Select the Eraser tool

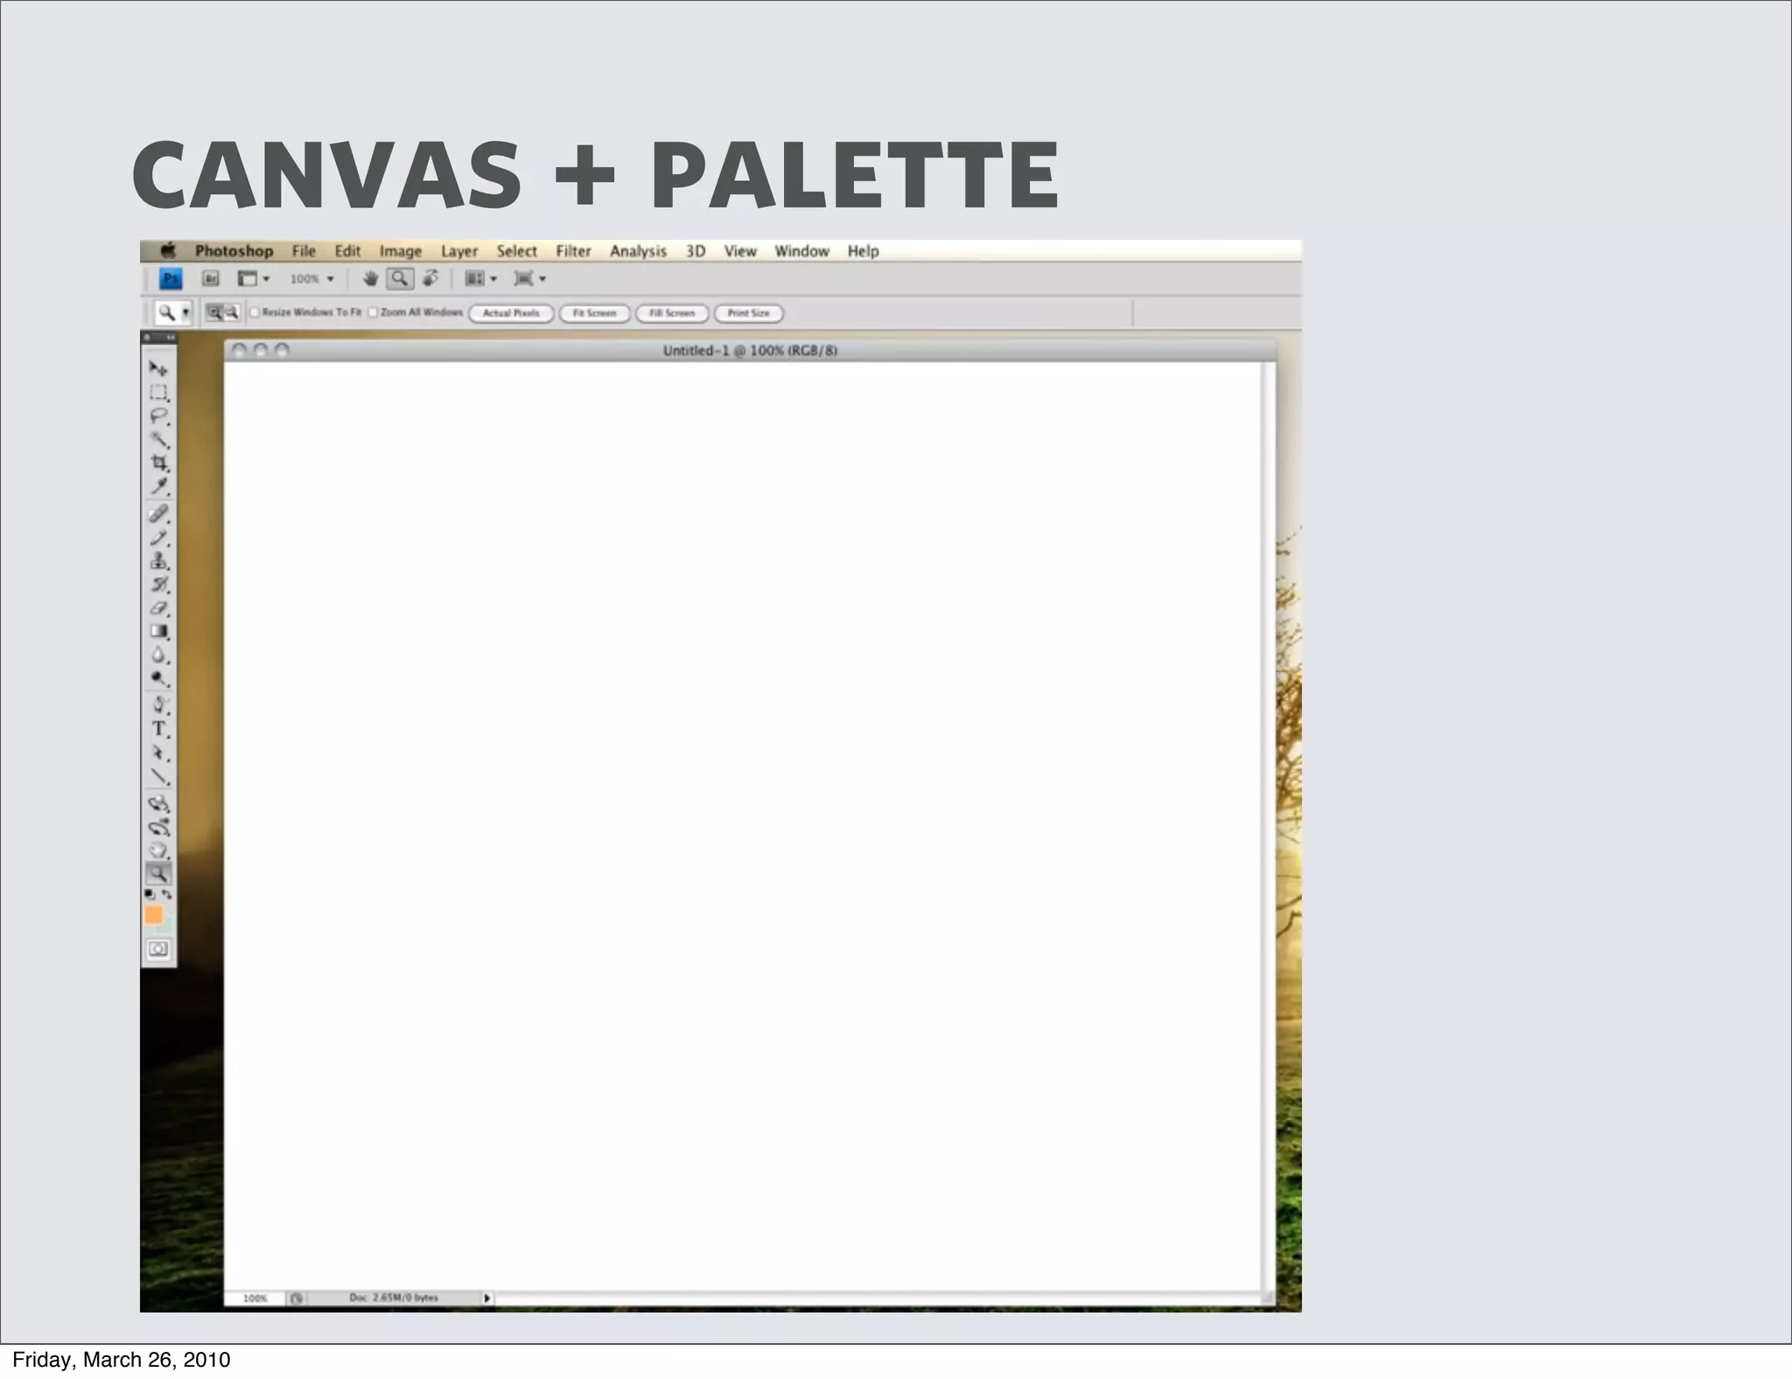pyautogui.click(x=158, y=608)
